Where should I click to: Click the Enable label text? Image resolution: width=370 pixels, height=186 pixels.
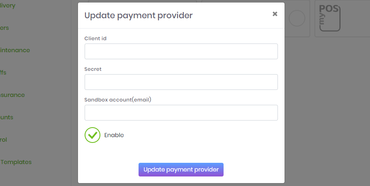coord(114,135)
